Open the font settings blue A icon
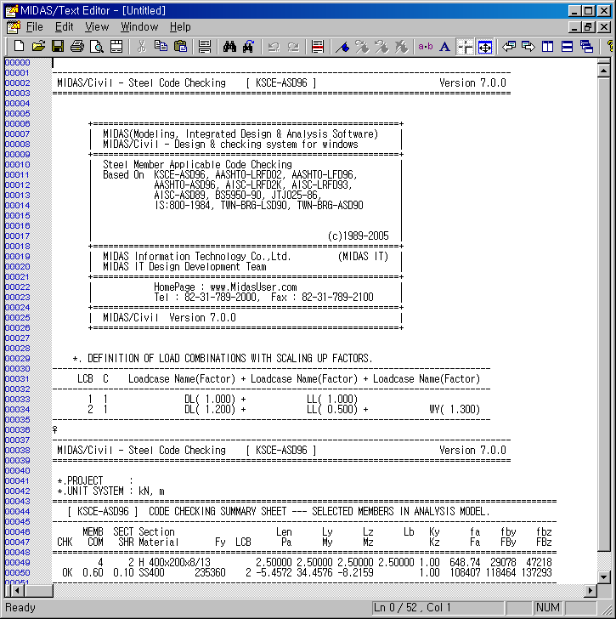616x619 pixels. tap(445, 47)
